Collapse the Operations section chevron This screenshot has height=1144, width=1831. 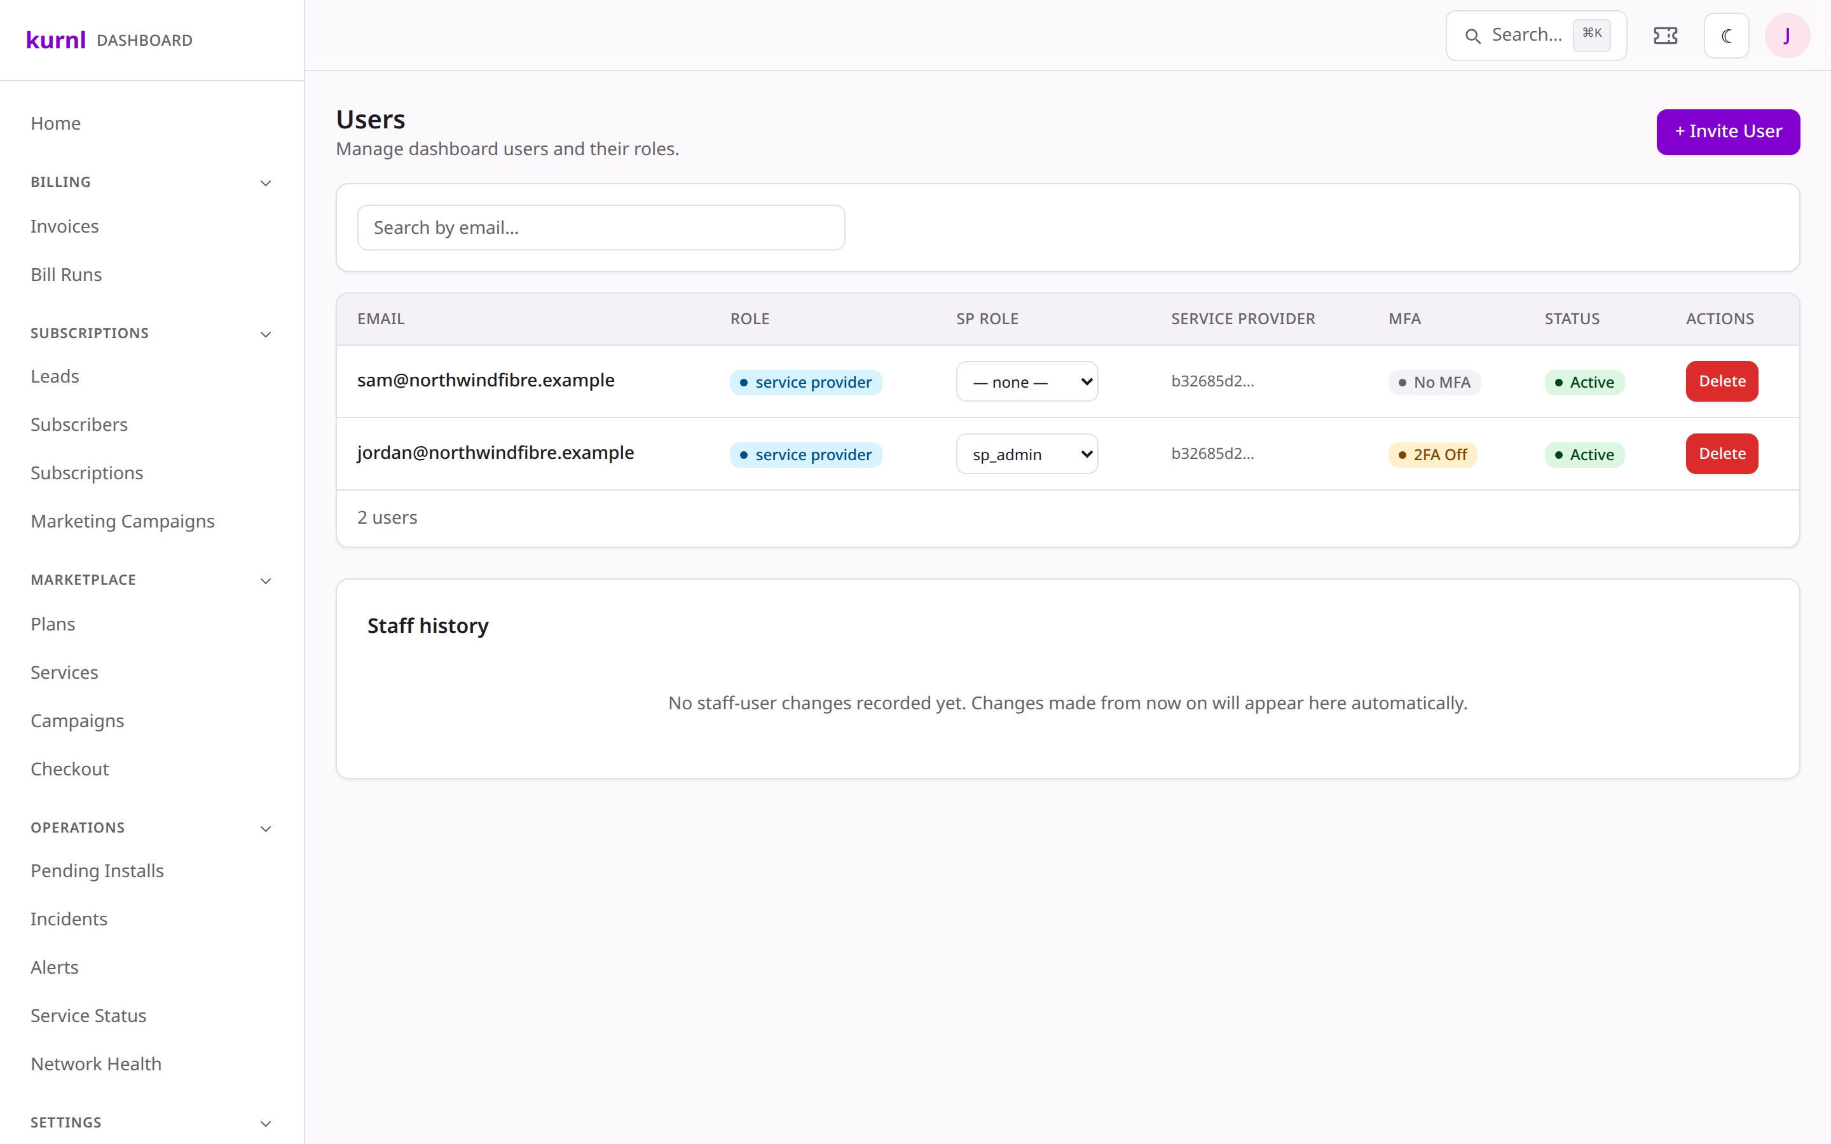click(x=266, y=829)
